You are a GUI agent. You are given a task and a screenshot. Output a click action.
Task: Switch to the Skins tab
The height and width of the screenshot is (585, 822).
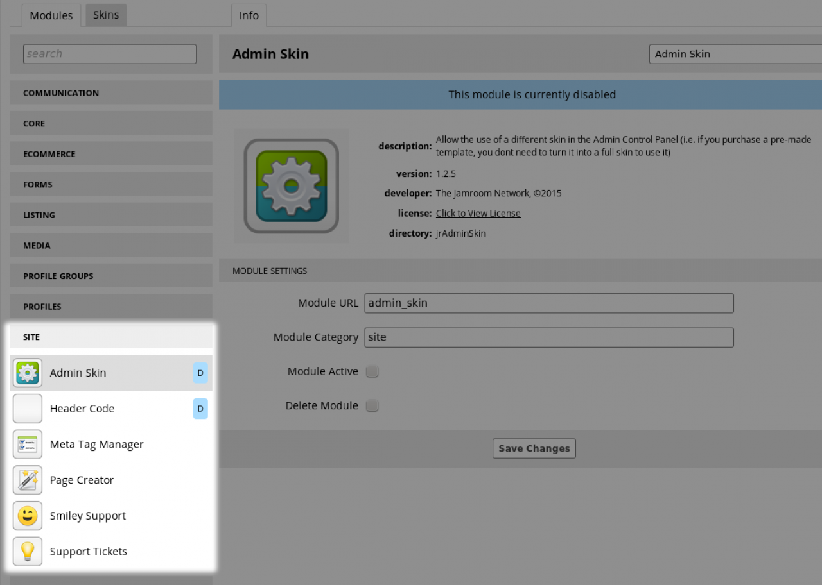(x=106, y=15)
